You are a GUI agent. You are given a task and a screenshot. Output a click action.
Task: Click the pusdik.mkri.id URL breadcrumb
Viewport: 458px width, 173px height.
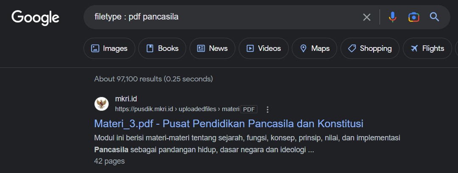[x=177, y=109]
